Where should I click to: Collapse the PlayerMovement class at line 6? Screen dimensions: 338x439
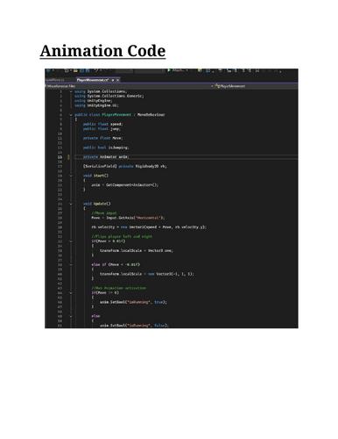coord(71,115)
